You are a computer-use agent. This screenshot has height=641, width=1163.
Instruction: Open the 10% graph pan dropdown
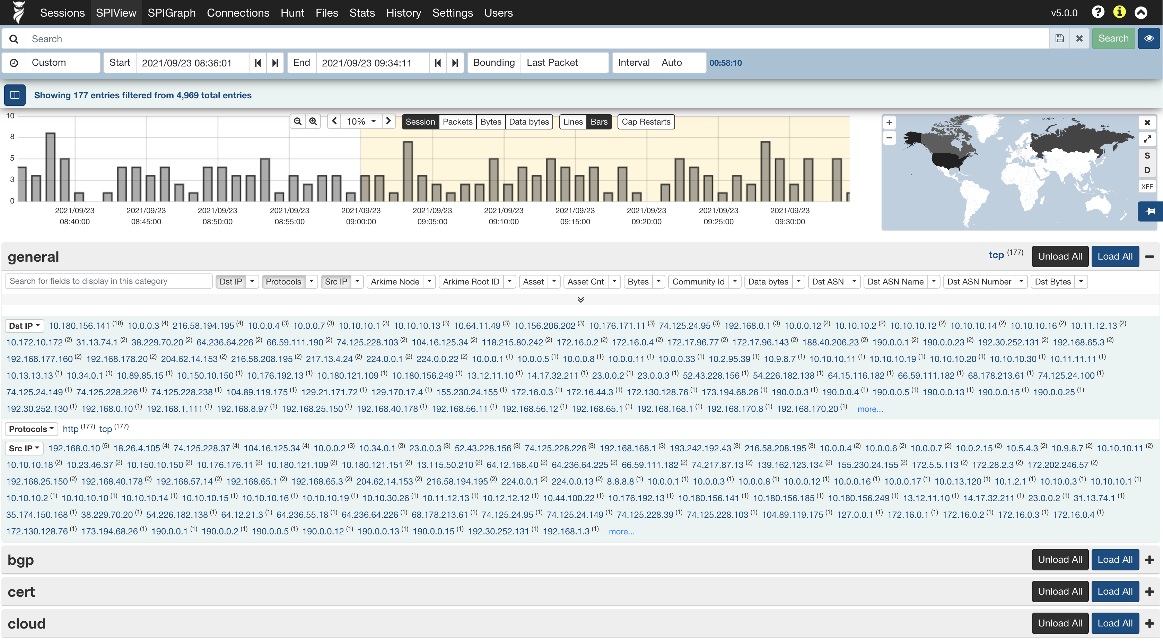361,121
